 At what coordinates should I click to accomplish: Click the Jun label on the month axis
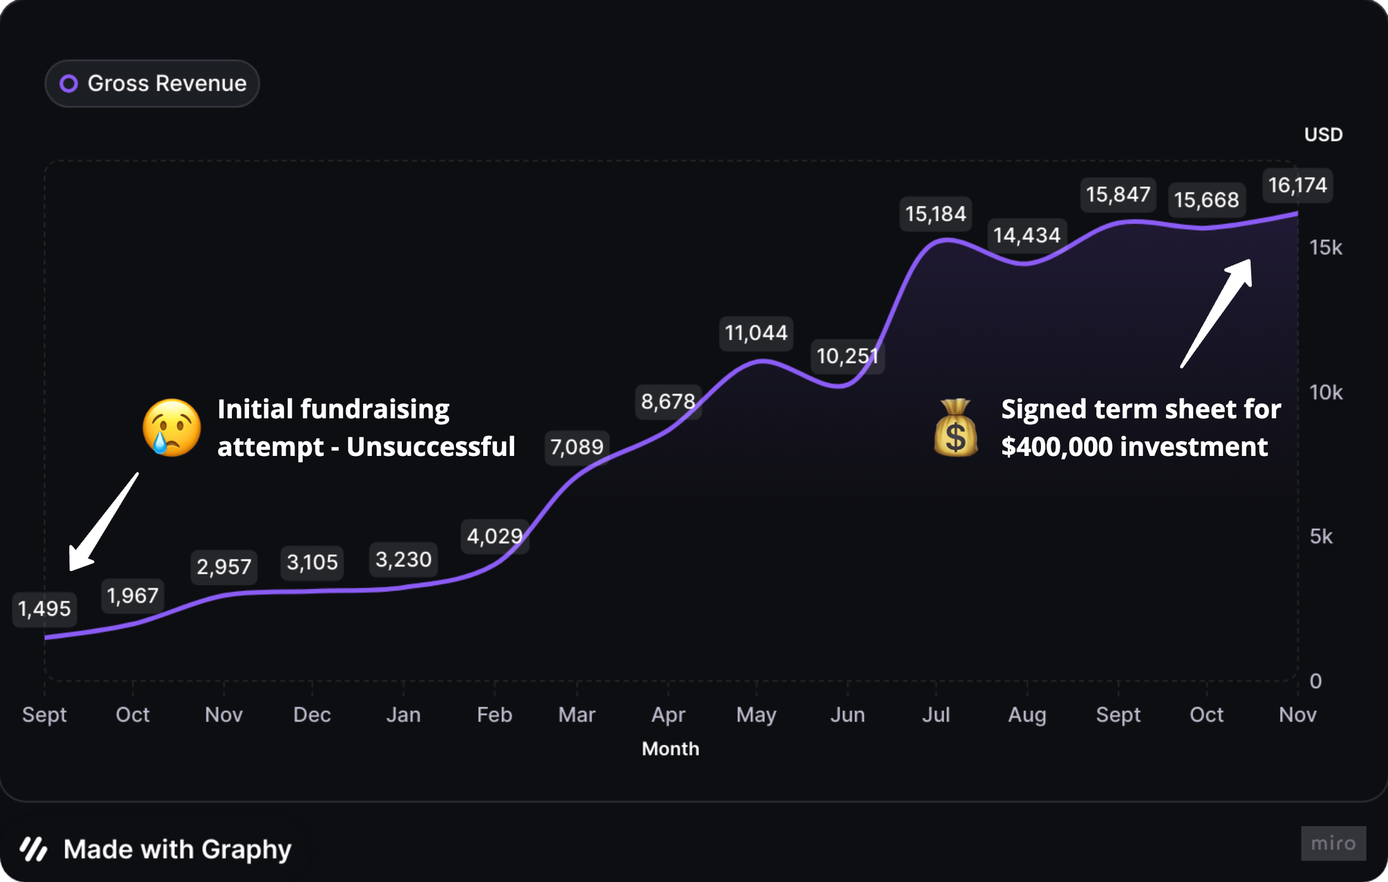tap(847, 715)
